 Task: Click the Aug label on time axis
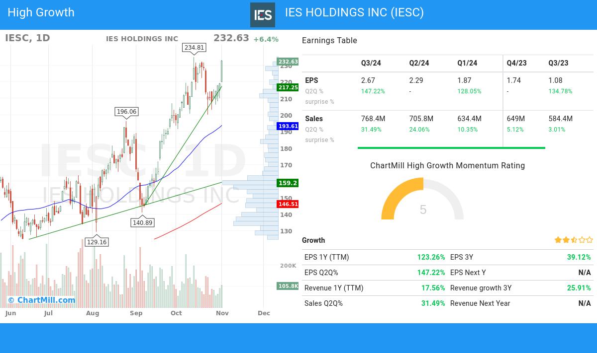click(92, 313)
